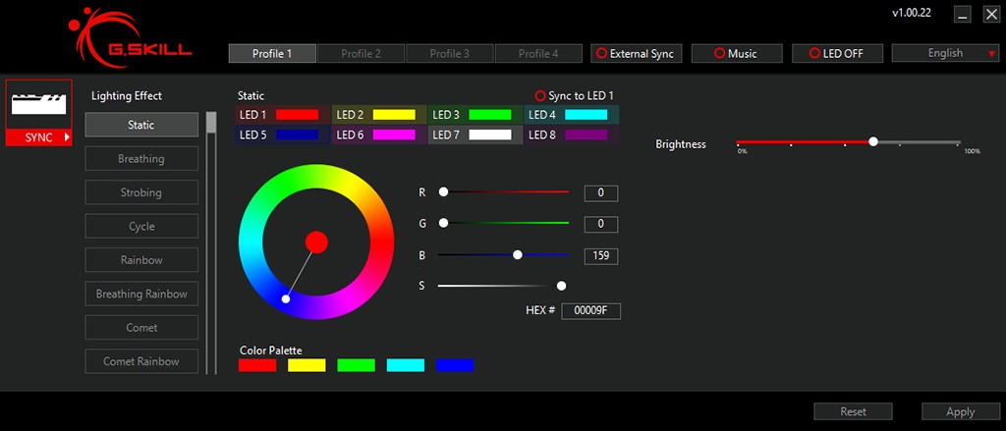The height and width of the screenshot is (431, 1006).
Task: Reset lighting settings to default
Action: coord(853,411)
